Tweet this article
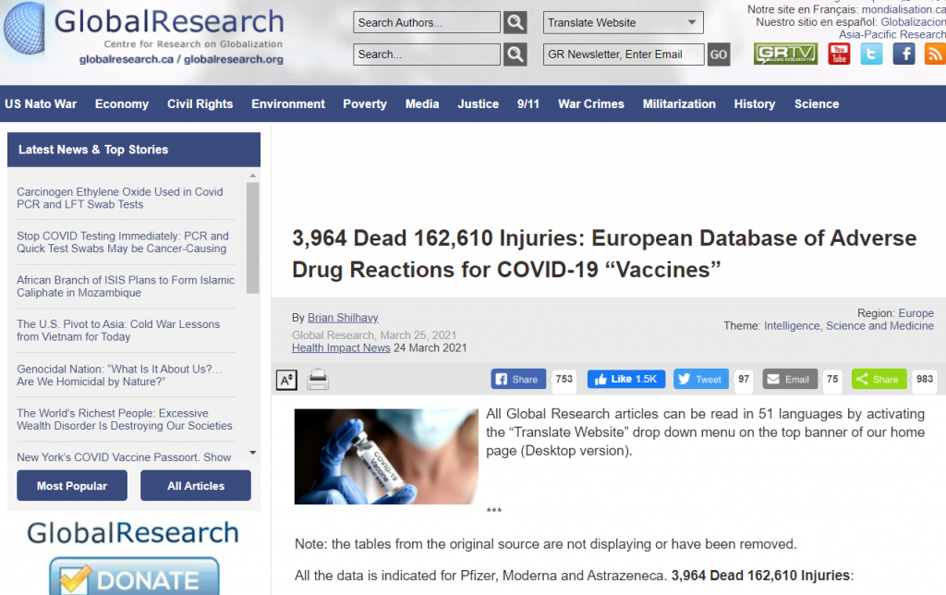The width and height of the screenshot is (946, 595). tap(700, 379)
